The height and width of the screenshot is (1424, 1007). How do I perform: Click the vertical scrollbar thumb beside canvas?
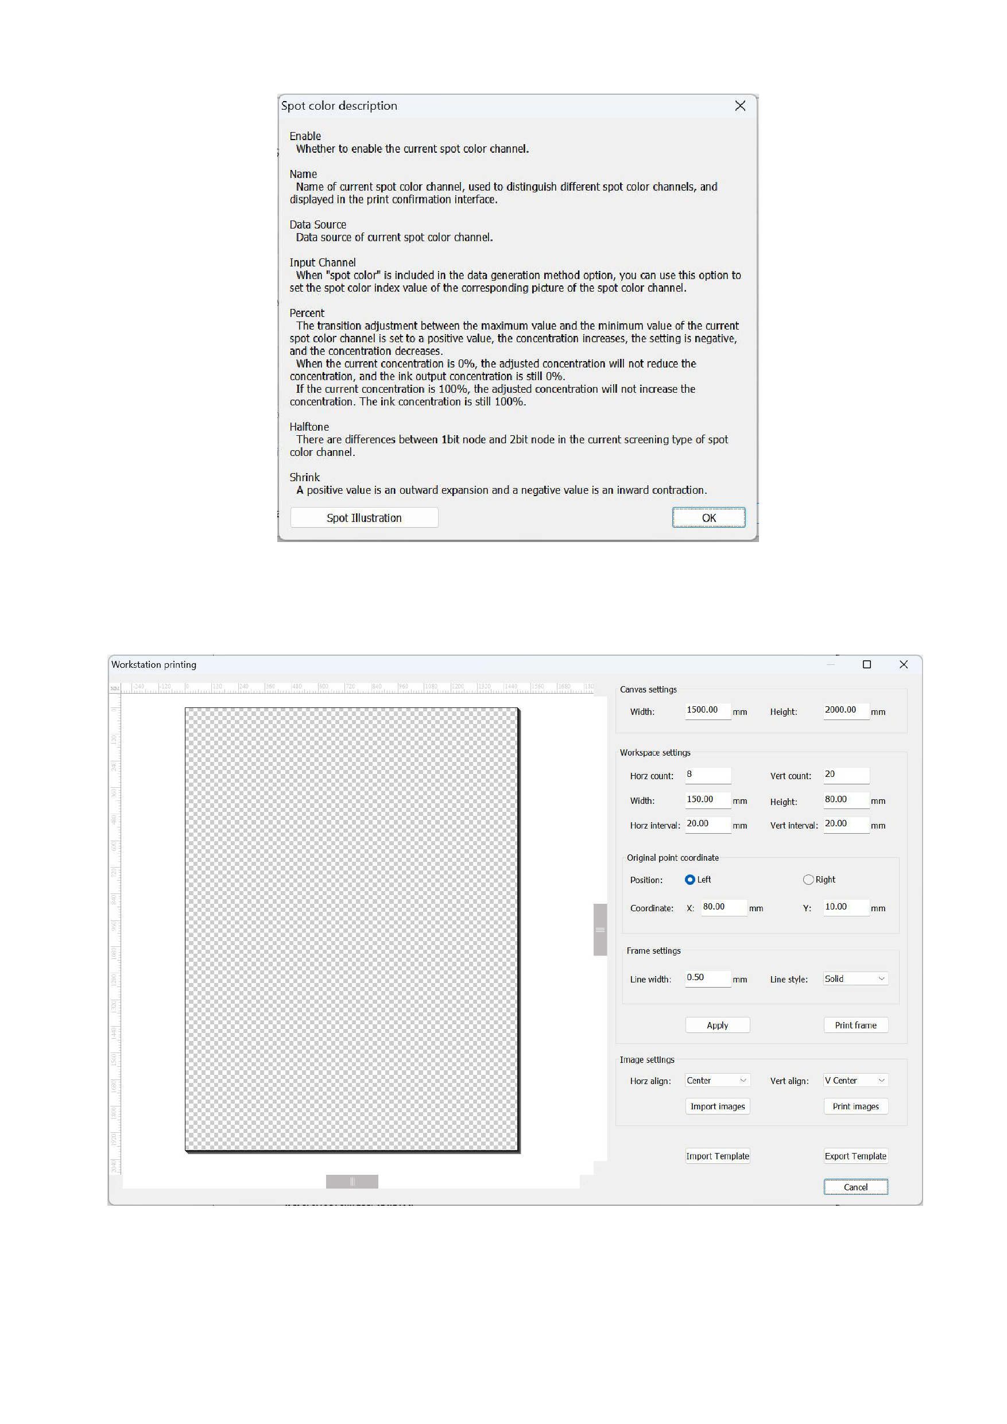599,930
